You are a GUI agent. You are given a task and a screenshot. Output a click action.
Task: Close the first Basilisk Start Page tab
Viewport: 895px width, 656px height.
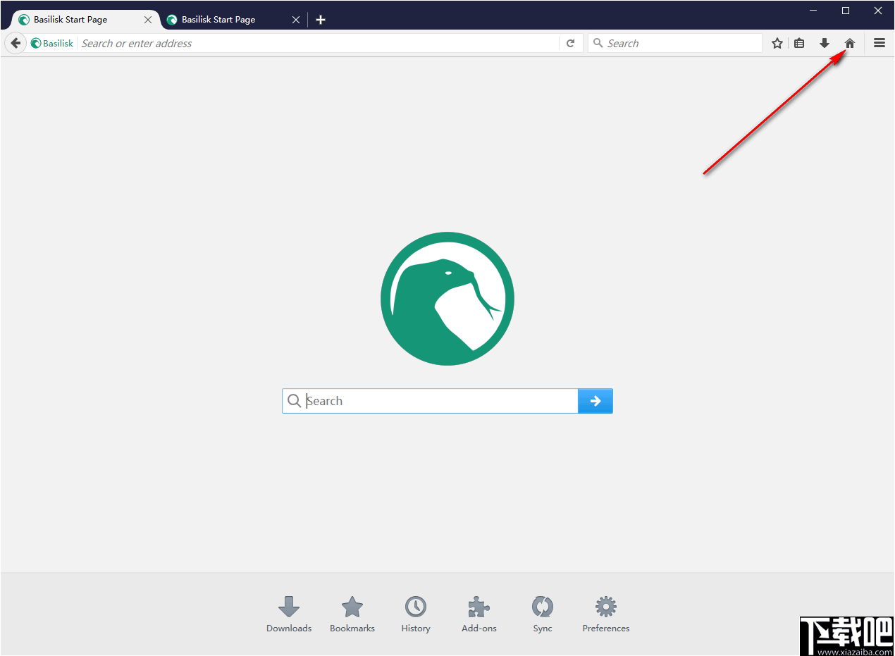click(148, 20)
